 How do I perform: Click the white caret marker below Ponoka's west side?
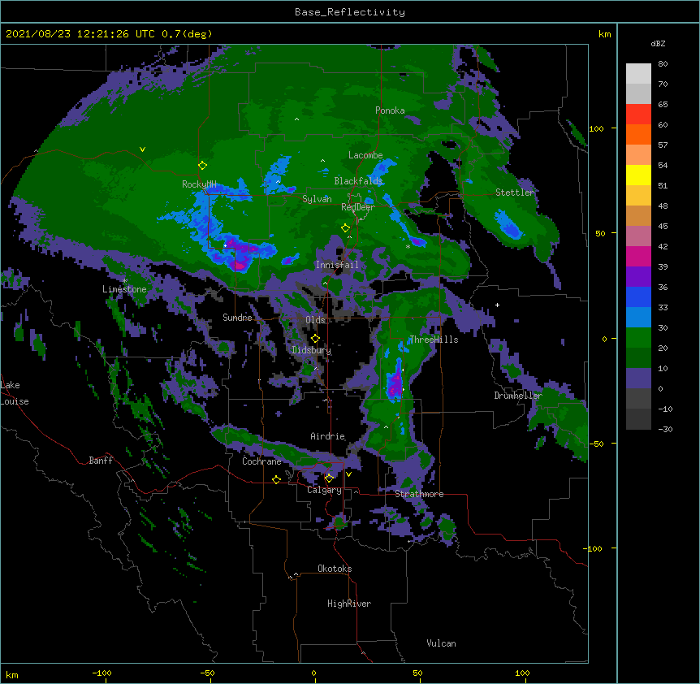pyautogui.click(x=297, y=119)
